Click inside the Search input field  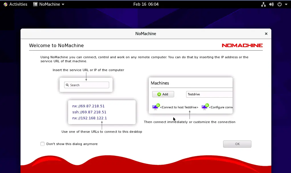pos(88,85)
